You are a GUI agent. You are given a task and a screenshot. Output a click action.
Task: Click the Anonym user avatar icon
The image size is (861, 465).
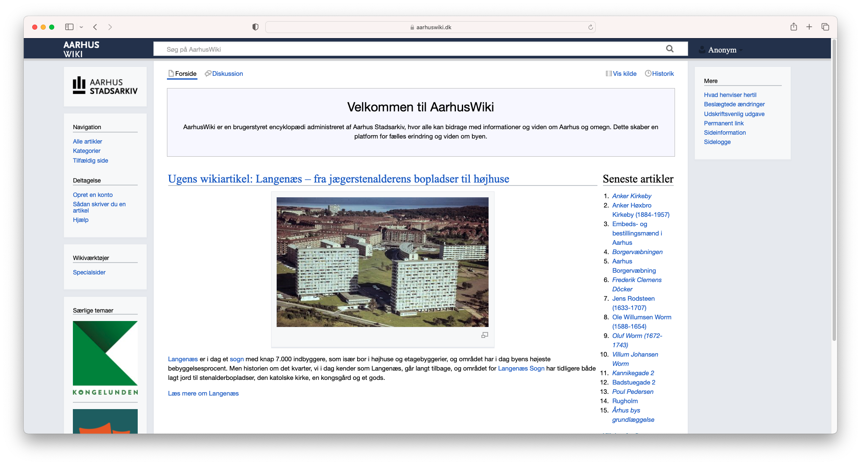[702, 50]
